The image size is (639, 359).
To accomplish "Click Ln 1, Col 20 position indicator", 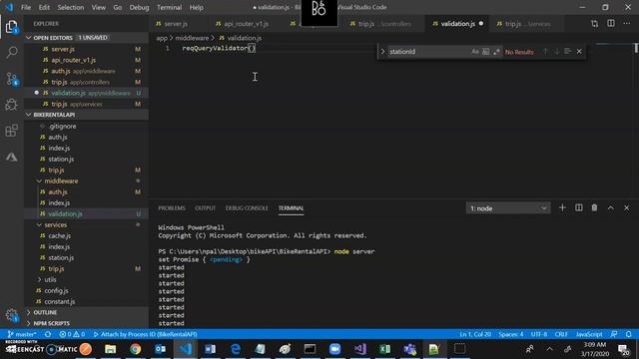I will pyautogui.click(x=475, y=334).
